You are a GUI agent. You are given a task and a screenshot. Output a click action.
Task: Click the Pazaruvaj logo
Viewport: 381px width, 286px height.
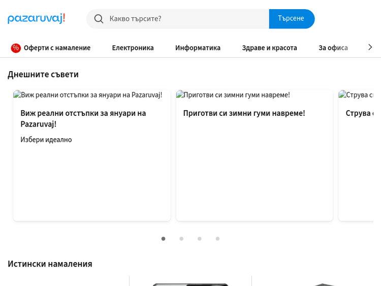coord(36,19)
